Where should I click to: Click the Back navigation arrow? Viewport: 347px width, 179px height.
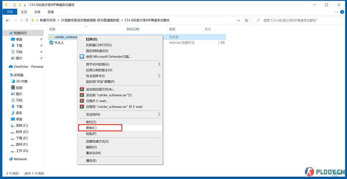(x=8, y=20)
